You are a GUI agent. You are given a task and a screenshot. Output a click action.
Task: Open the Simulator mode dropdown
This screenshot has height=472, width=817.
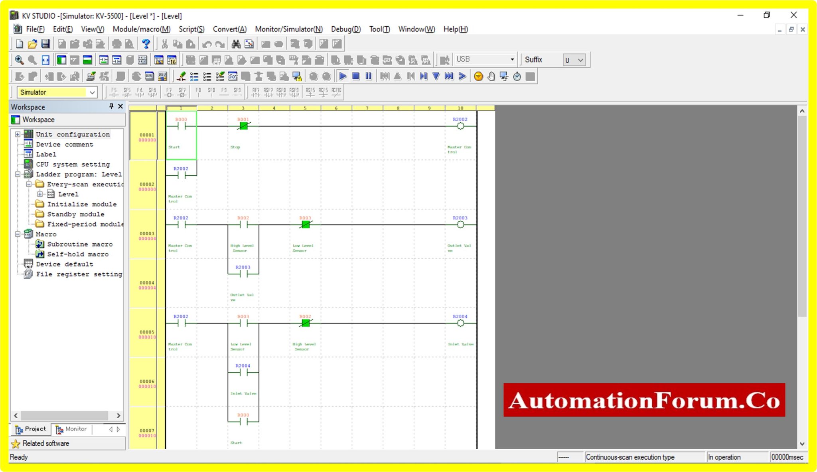pyautogui.click(x=93, y=92)
